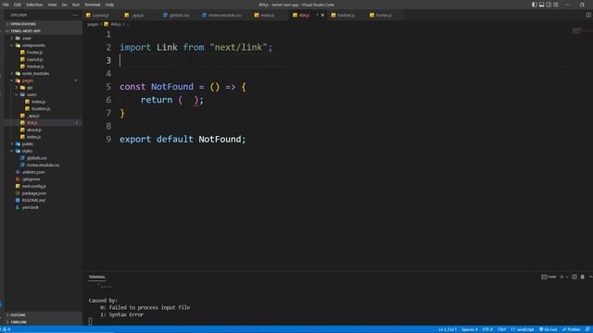The width and height of the screenshot is (593, 333).
Task: Open the Help menu
Action: click(x=109, y=5)
